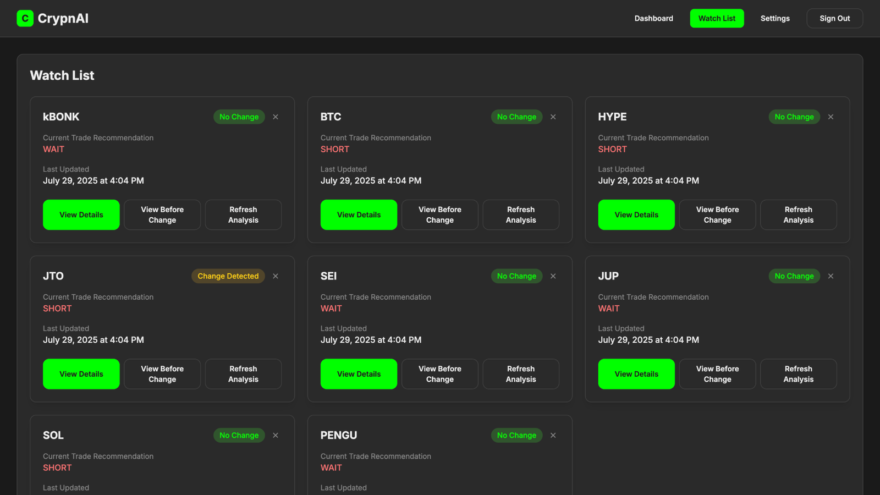This screenshot has width=880, height=495.
Task: Select the JTO ticker title
Action: pos(53,276)
